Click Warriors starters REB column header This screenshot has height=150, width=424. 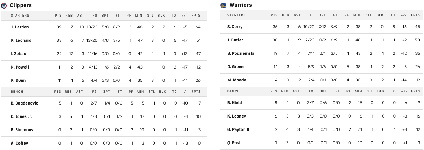tap(285, 15)
